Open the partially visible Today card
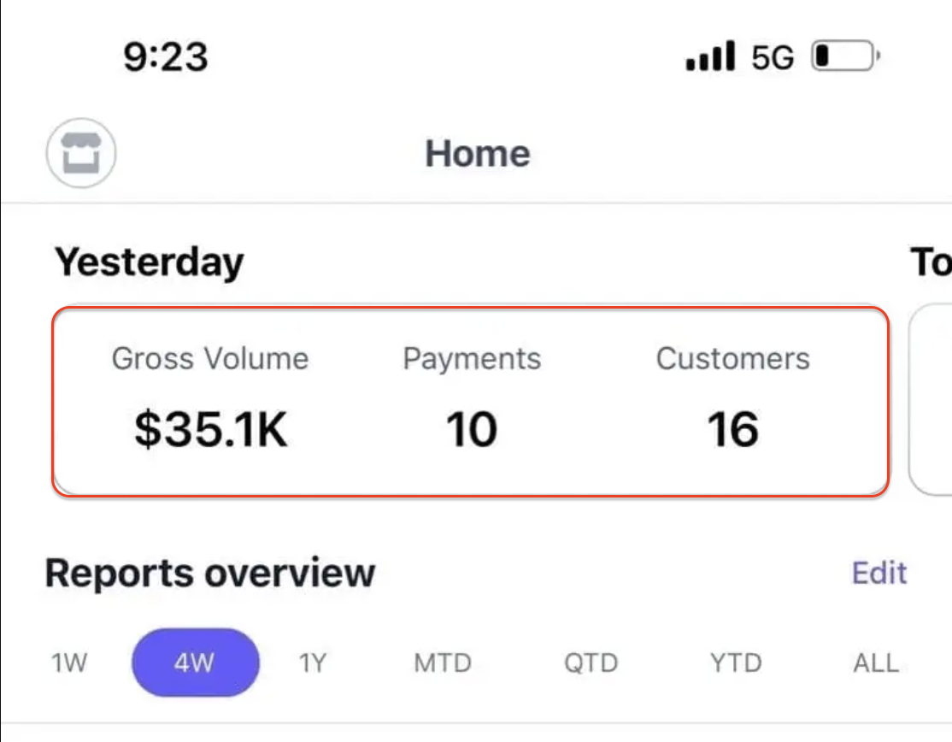This screenshot has width=952, height=742. coord(931,398)
